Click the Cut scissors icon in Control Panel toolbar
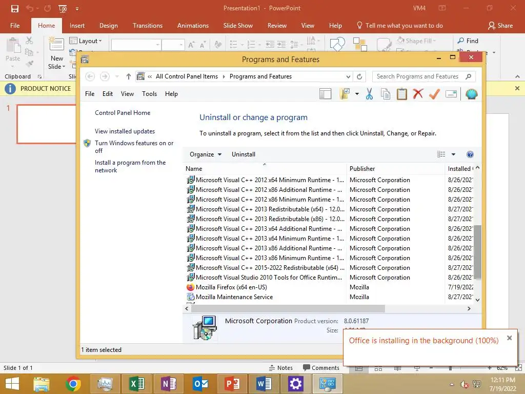Screen dimensions: 525x394 (369, 94)
